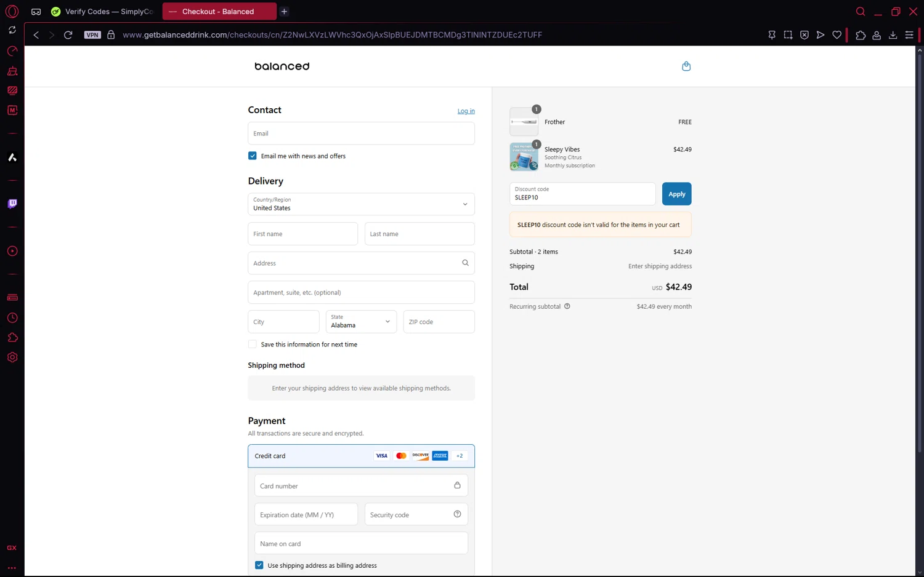The height and width of the screenshot is (577, 924).
Task: Go back to the previous page
Action: tap(36, 35)
